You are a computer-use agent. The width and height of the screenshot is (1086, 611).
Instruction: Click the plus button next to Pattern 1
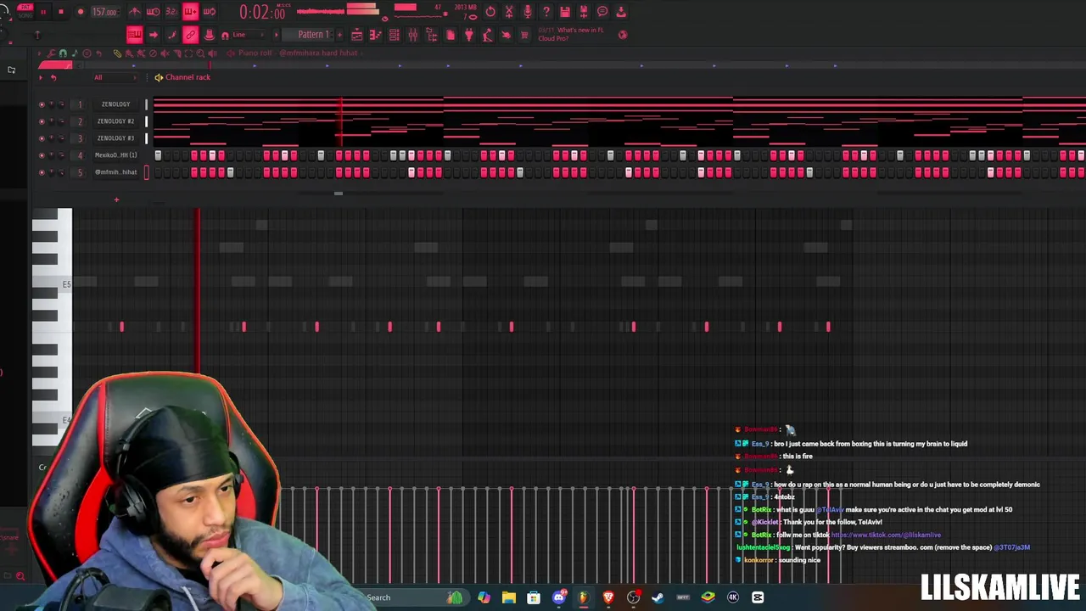pos(339,35)
